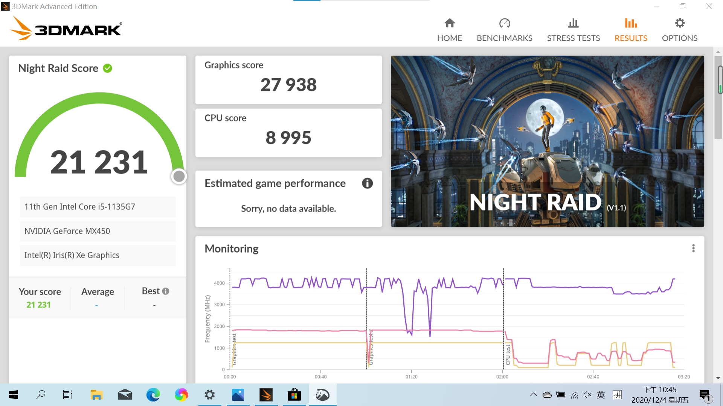Screen dimensions: 723x406
Task: Click the Best score info icon
Action: click(166, 291)
